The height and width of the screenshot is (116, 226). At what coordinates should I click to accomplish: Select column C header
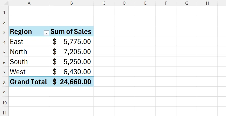tap(104, 3)
